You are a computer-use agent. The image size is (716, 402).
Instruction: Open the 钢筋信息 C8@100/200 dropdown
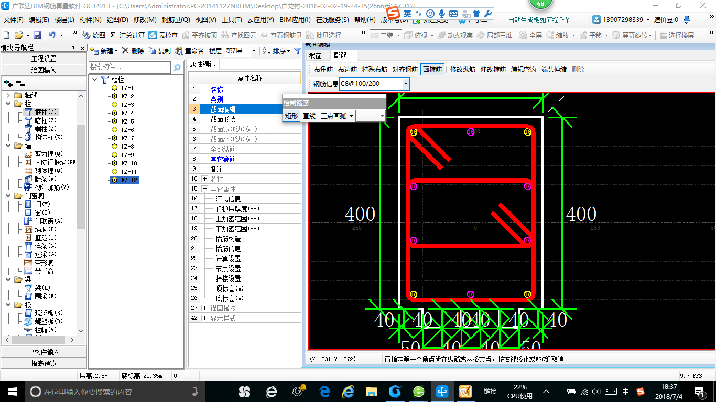point(405,84)
